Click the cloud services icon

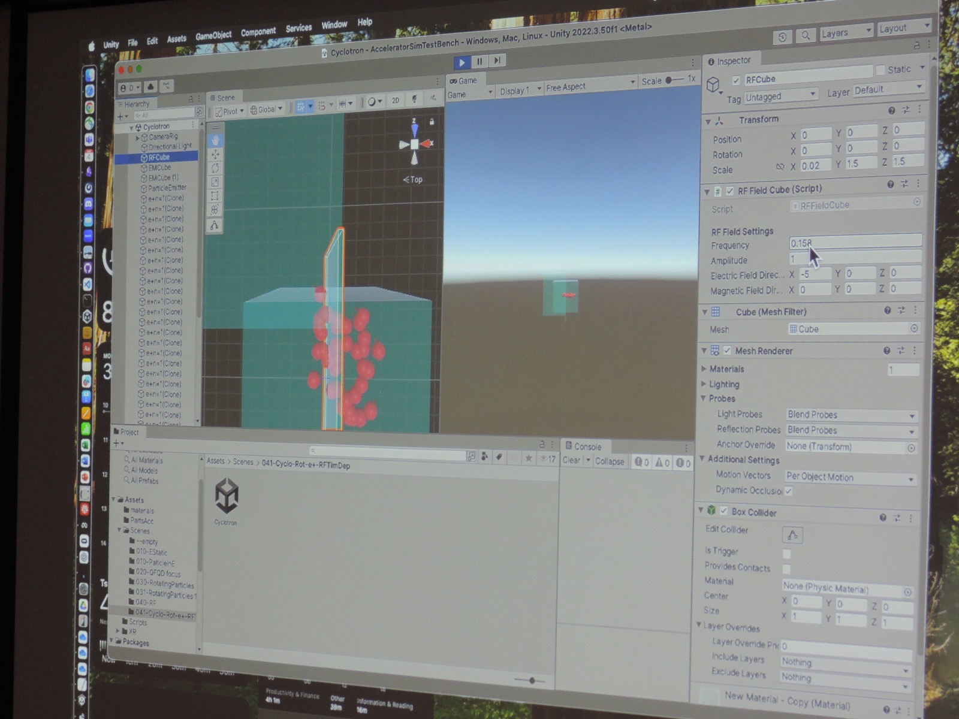click(150, 87)
